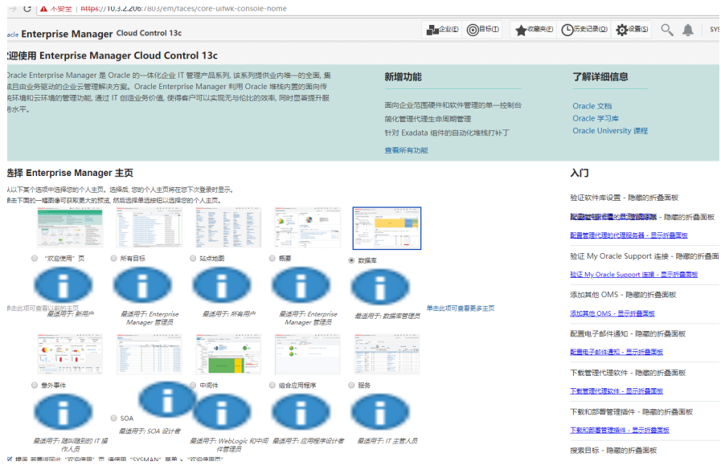Click the 查看所有功能 link
Viewport: 721px width, 474px height.
[407, 149]
